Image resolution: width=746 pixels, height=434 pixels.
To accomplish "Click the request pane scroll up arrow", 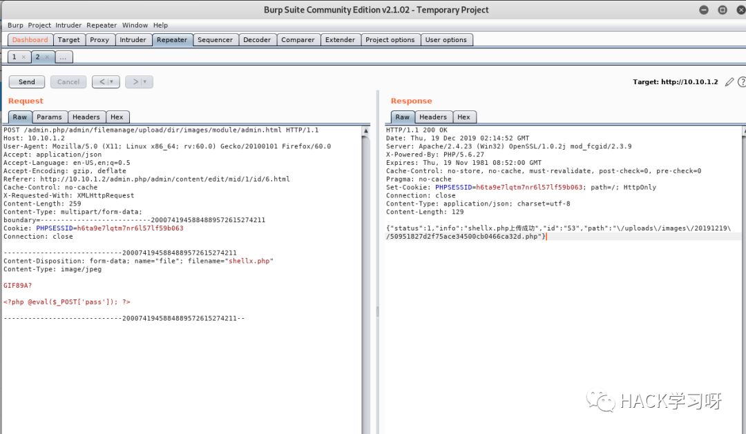I will tap(366, 130).
